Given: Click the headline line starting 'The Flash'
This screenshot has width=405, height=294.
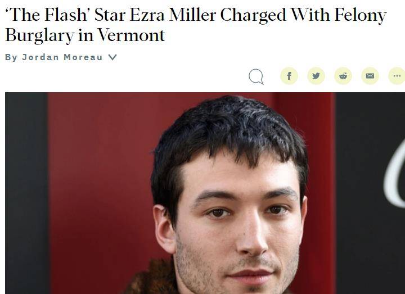Looking at the screenshot, I should click(x=196, y=15).
